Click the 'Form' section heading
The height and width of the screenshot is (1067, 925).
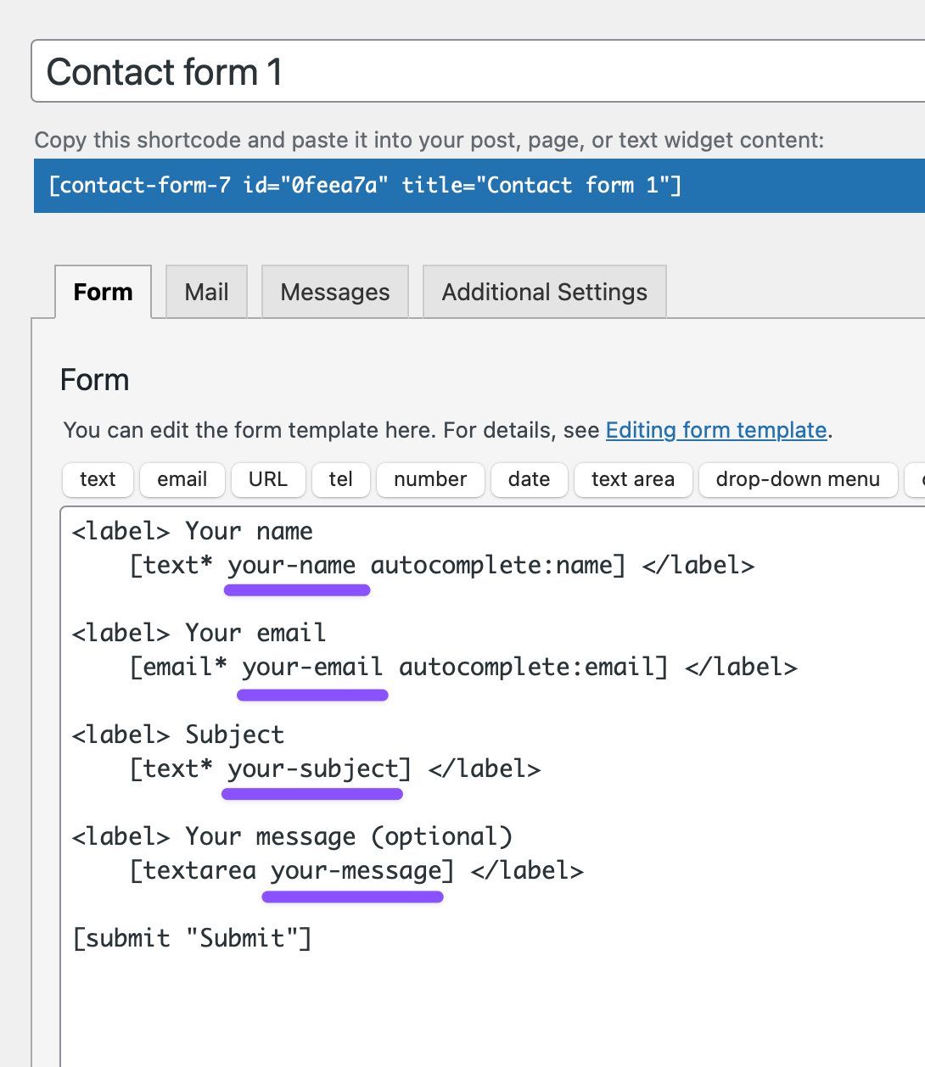tap(95, 380)
